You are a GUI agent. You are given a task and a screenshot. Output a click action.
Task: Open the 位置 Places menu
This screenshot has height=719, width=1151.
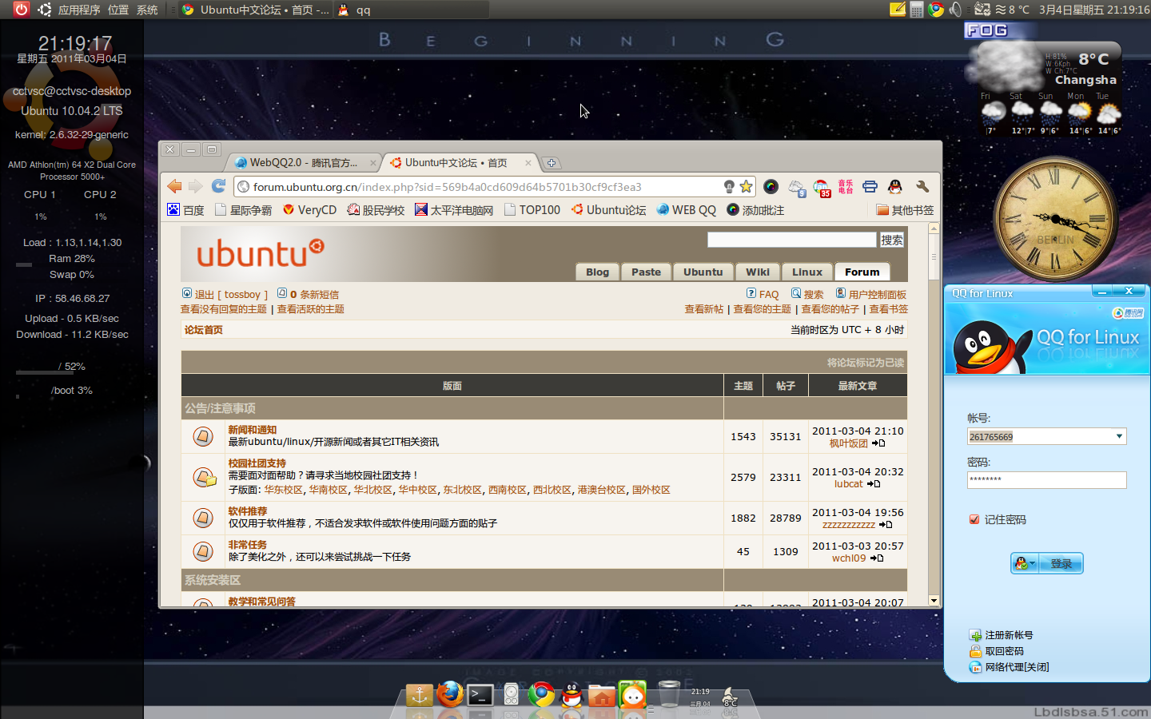[x=118, y=10]
